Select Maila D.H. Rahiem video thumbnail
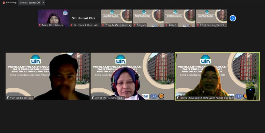 [x=53, y=18]
